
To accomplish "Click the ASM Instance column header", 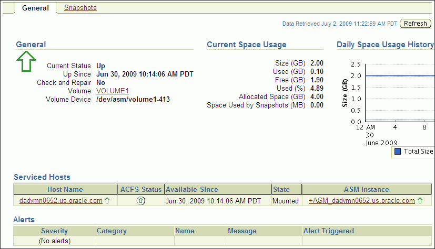I will pos(367,189).
